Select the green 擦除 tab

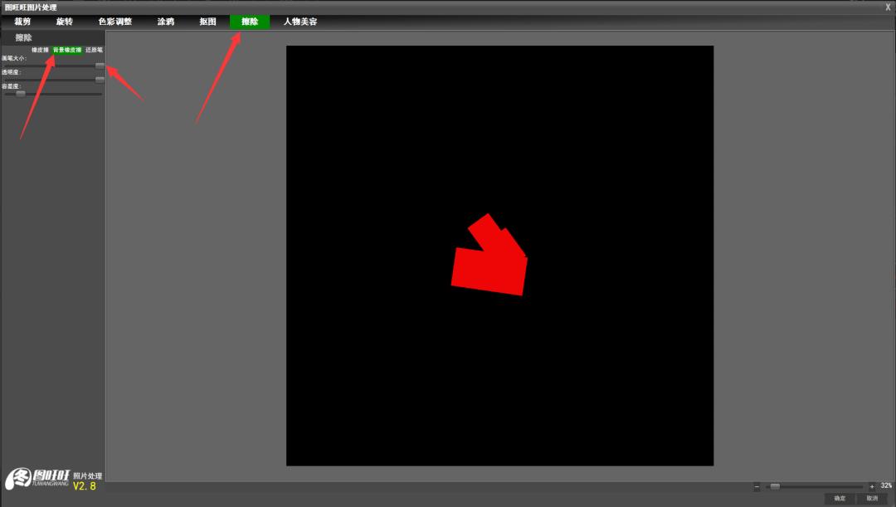pyautogui.click(x=250, y=22)
